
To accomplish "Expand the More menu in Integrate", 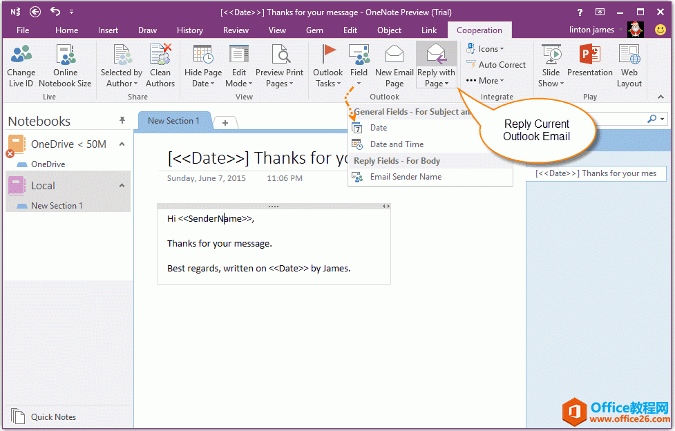I will click(485, 81).
